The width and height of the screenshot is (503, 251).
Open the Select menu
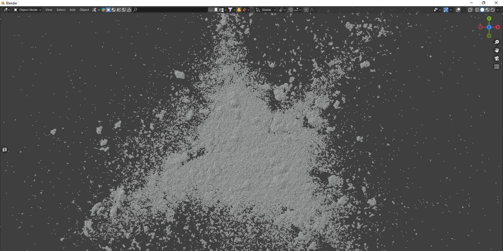point(61,10)
